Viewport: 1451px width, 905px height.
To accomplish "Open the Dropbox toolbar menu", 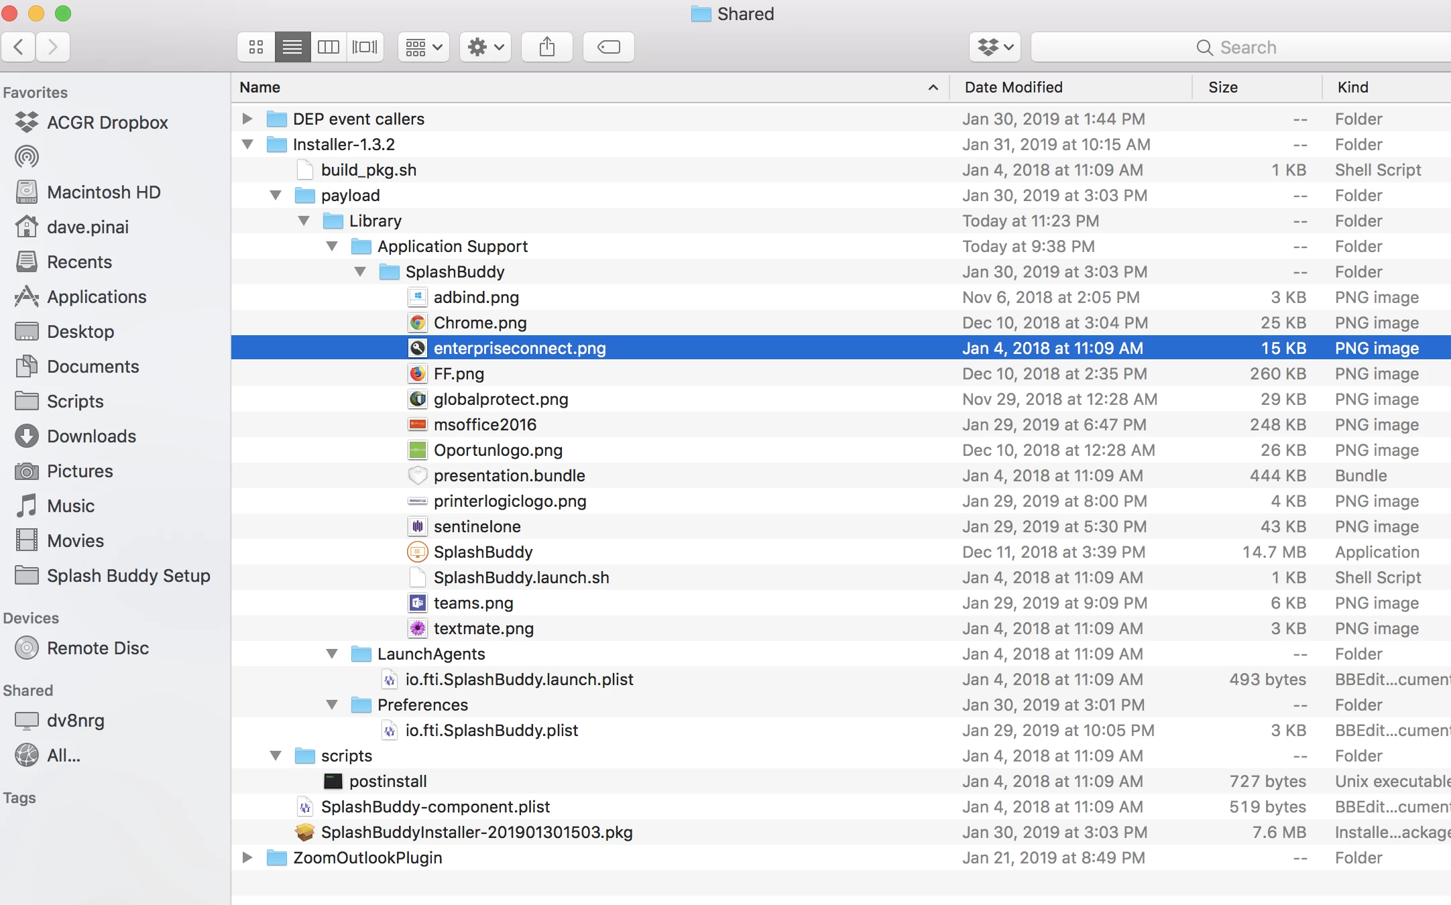I will pyautogui.click(x=994, y=47).
